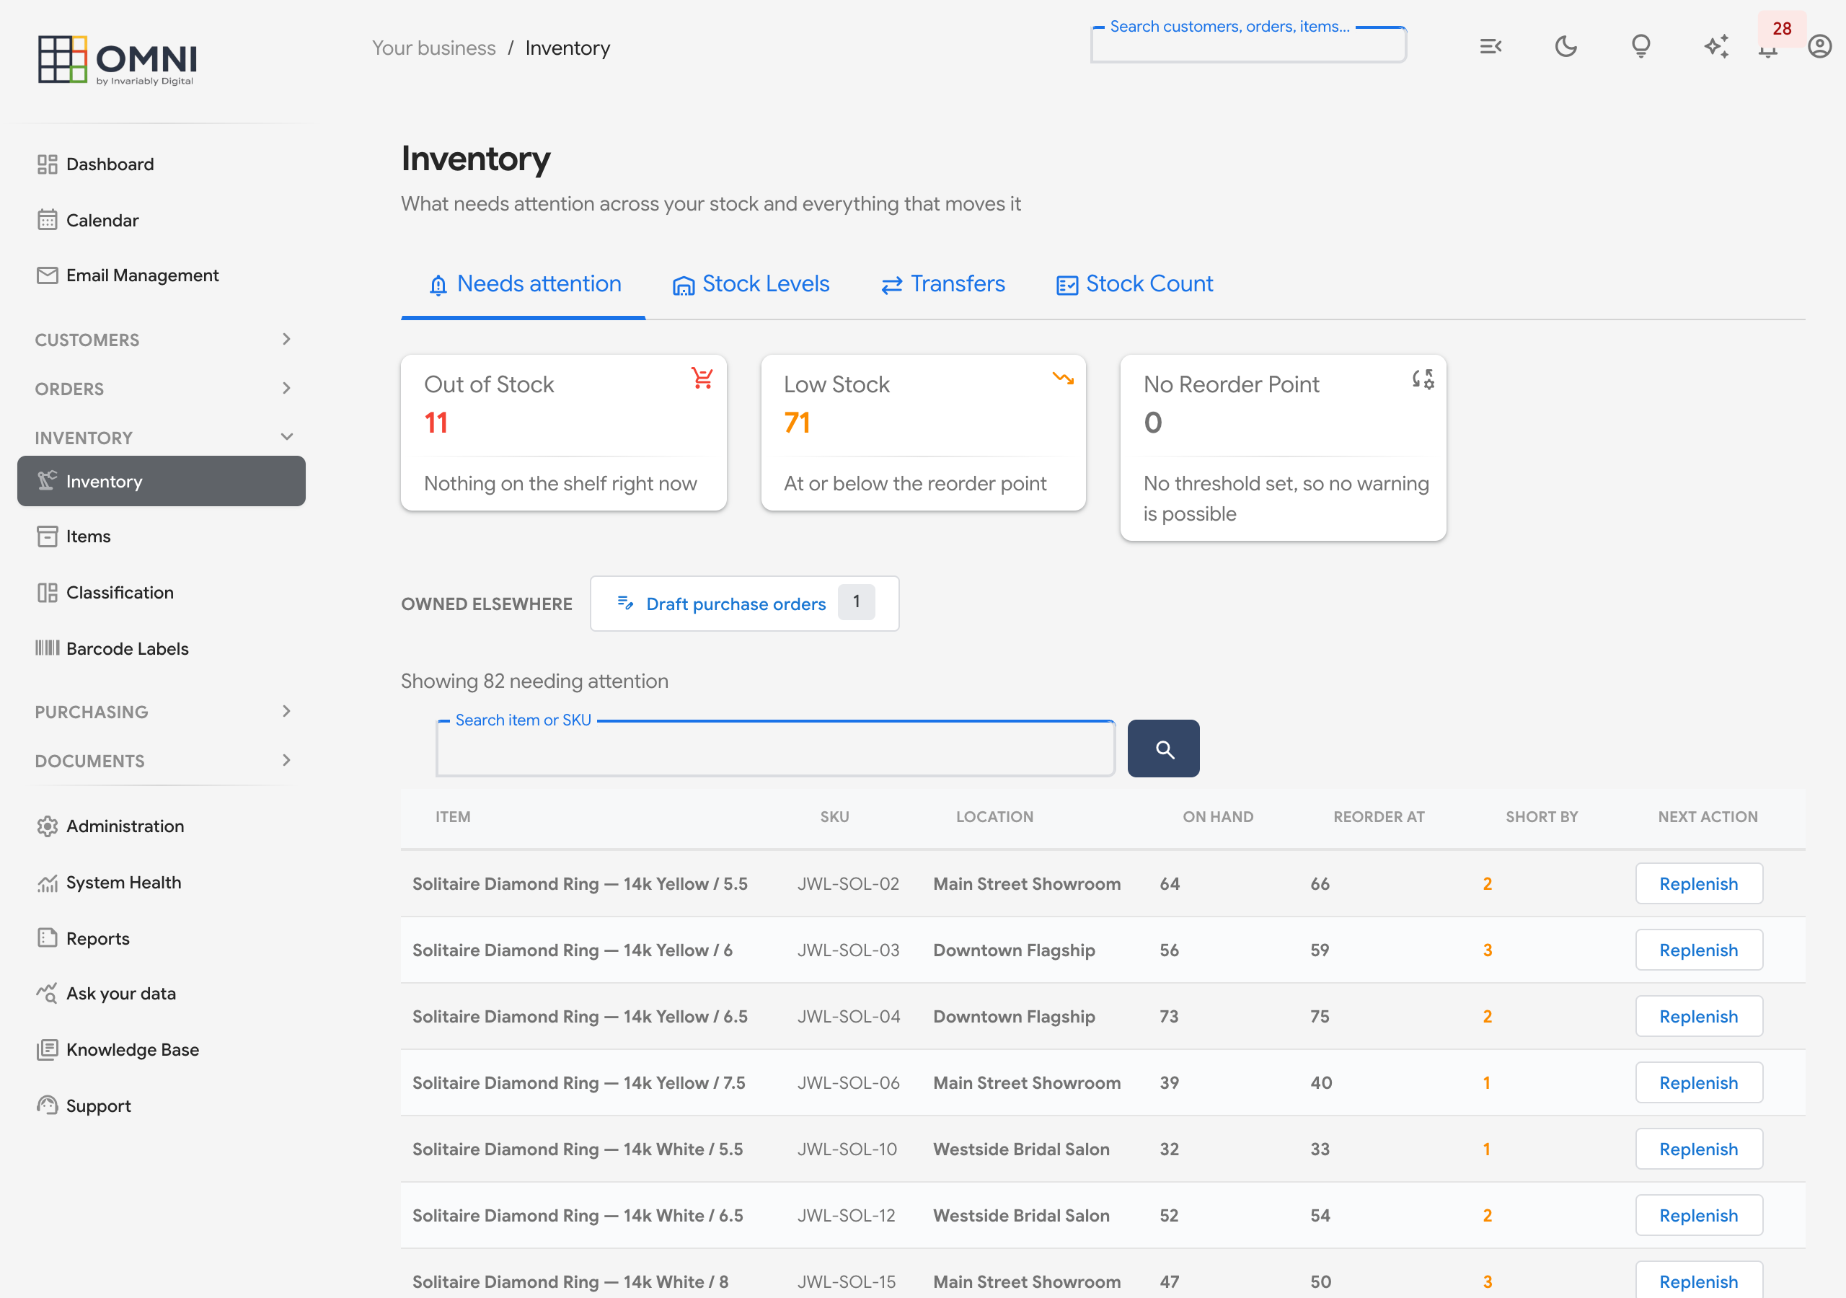
Task: Open the lightbulb tips icon
Action: (1641, 47)
